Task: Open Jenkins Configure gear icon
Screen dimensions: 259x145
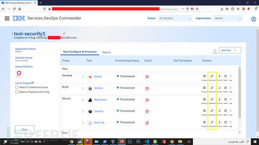Action: pyautogui.click(x=204, y=87)
